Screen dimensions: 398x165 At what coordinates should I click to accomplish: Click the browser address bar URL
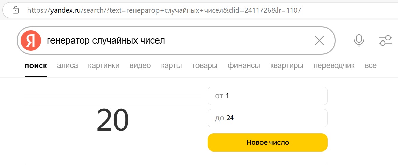[x=164, y=10]
